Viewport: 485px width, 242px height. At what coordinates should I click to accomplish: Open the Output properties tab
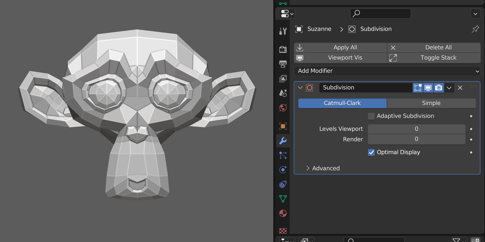(283, 64)
